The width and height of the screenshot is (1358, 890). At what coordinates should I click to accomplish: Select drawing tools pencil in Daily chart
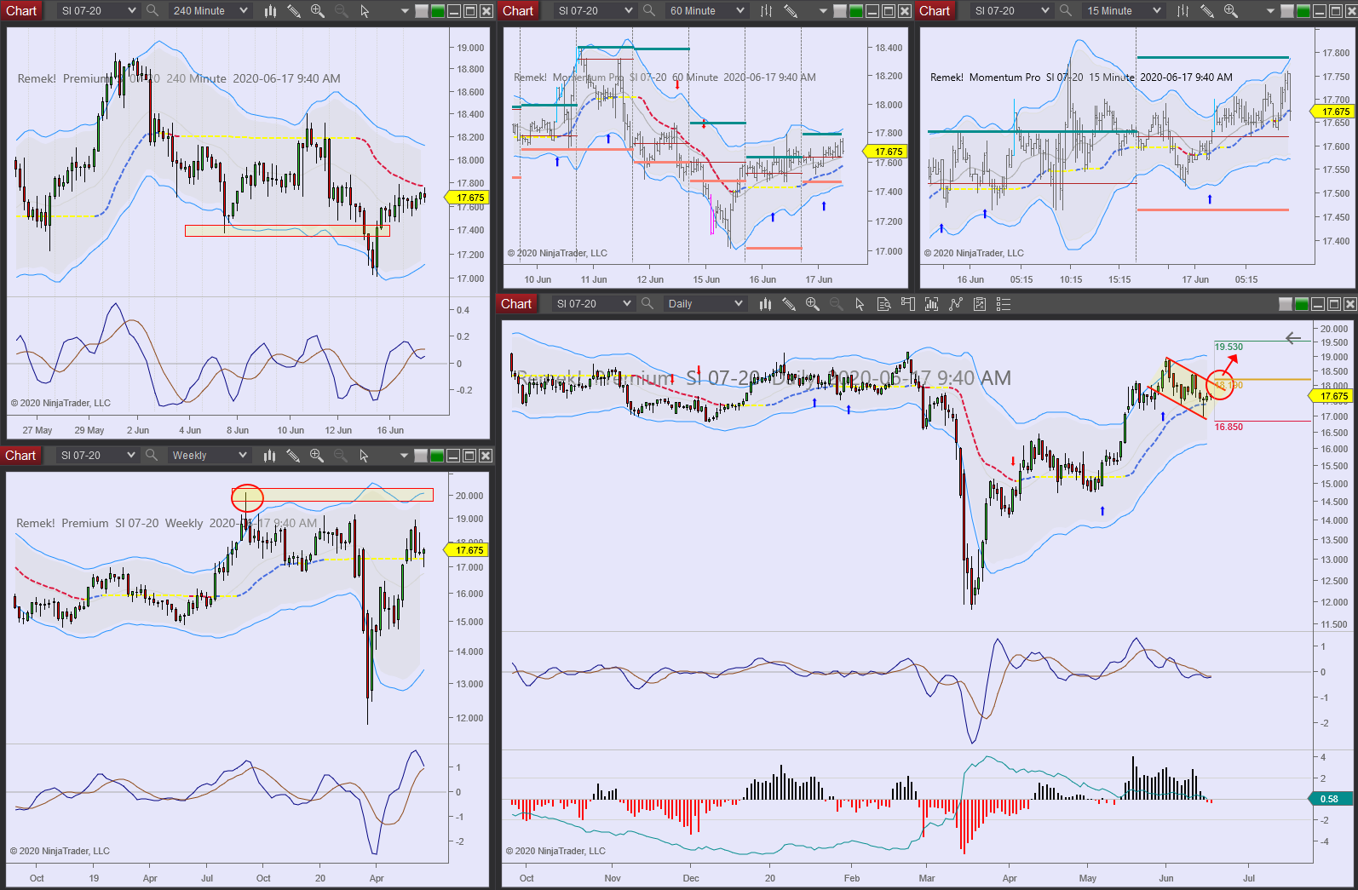[789, 304]
